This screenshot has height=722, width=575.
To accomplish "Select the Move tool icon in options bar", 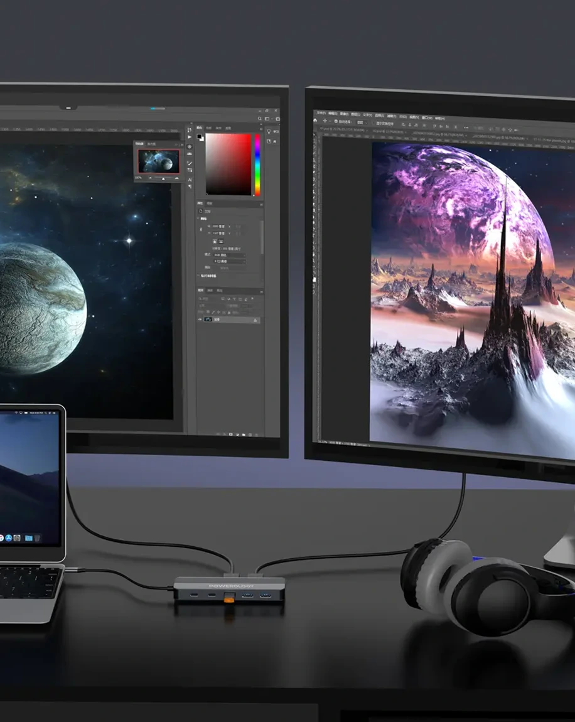I will click(325, 121).
